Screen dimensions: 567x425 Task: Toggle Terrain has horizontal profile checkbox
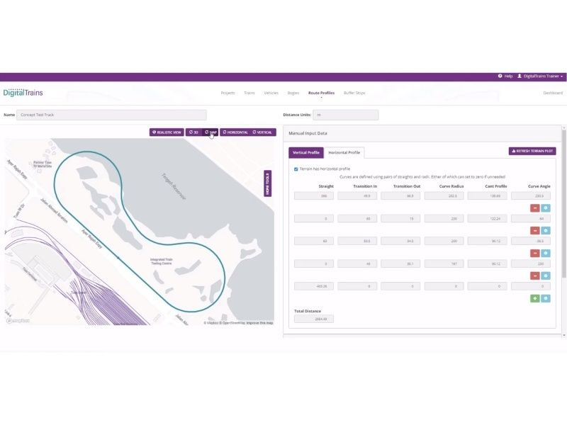coord(296,169)
